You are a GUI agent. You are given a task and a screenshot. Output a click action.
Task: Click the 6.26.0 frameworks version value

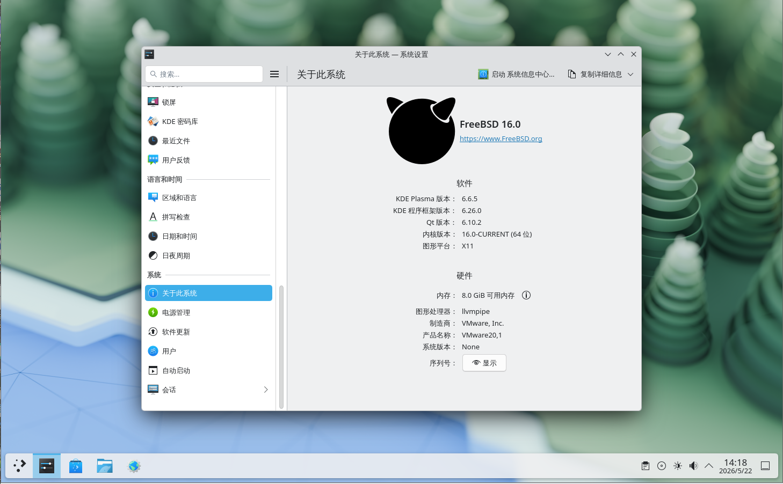click(472, 210)
